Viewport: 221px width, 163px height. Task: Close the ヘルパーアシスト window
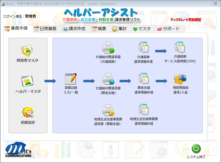(215, 4)
